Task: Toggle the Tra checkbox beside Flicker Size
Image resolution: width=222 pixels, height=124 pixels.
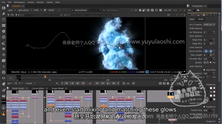Action: tap(211, 77)
